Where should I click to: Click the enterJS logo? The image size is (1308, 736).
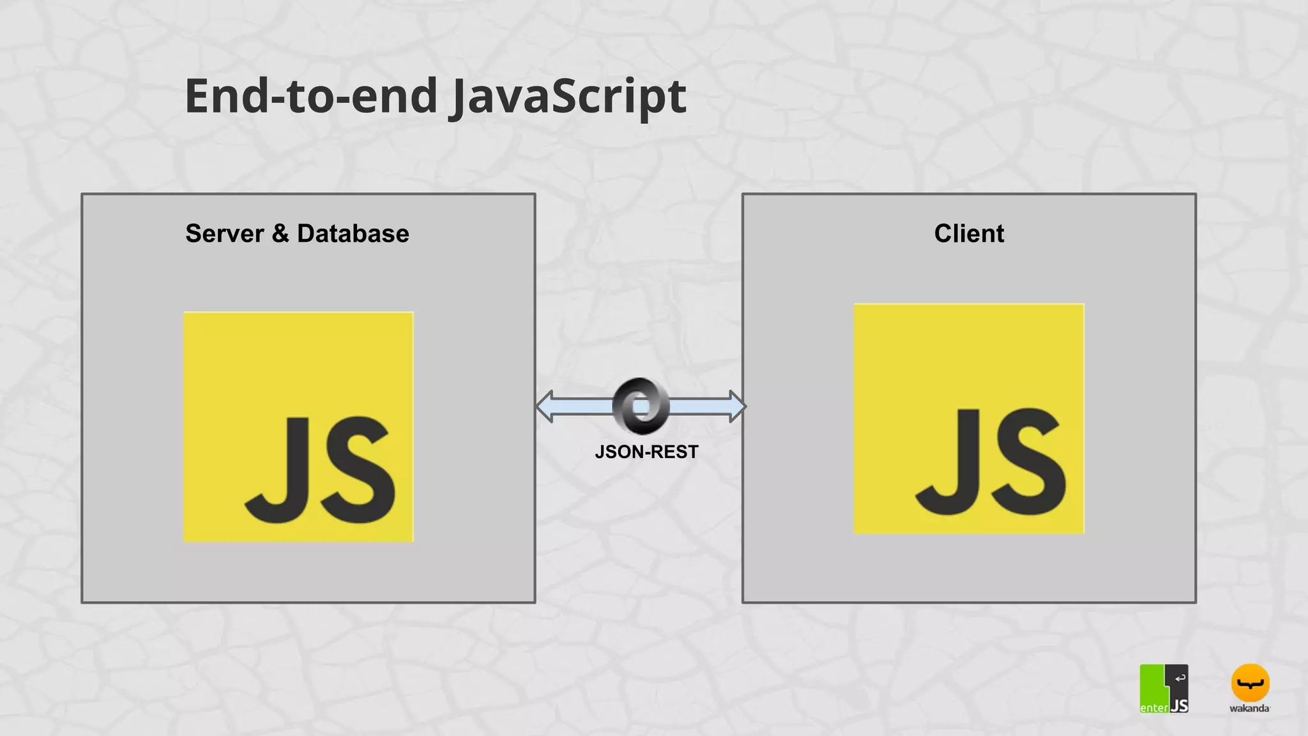(1164, 689)
